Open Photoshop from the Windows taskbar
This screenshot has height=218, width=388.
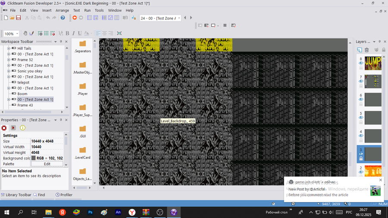pos(91,212)
